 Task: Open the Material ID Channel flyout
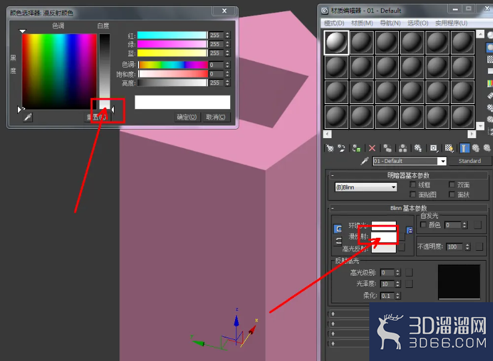click(434, 148)
